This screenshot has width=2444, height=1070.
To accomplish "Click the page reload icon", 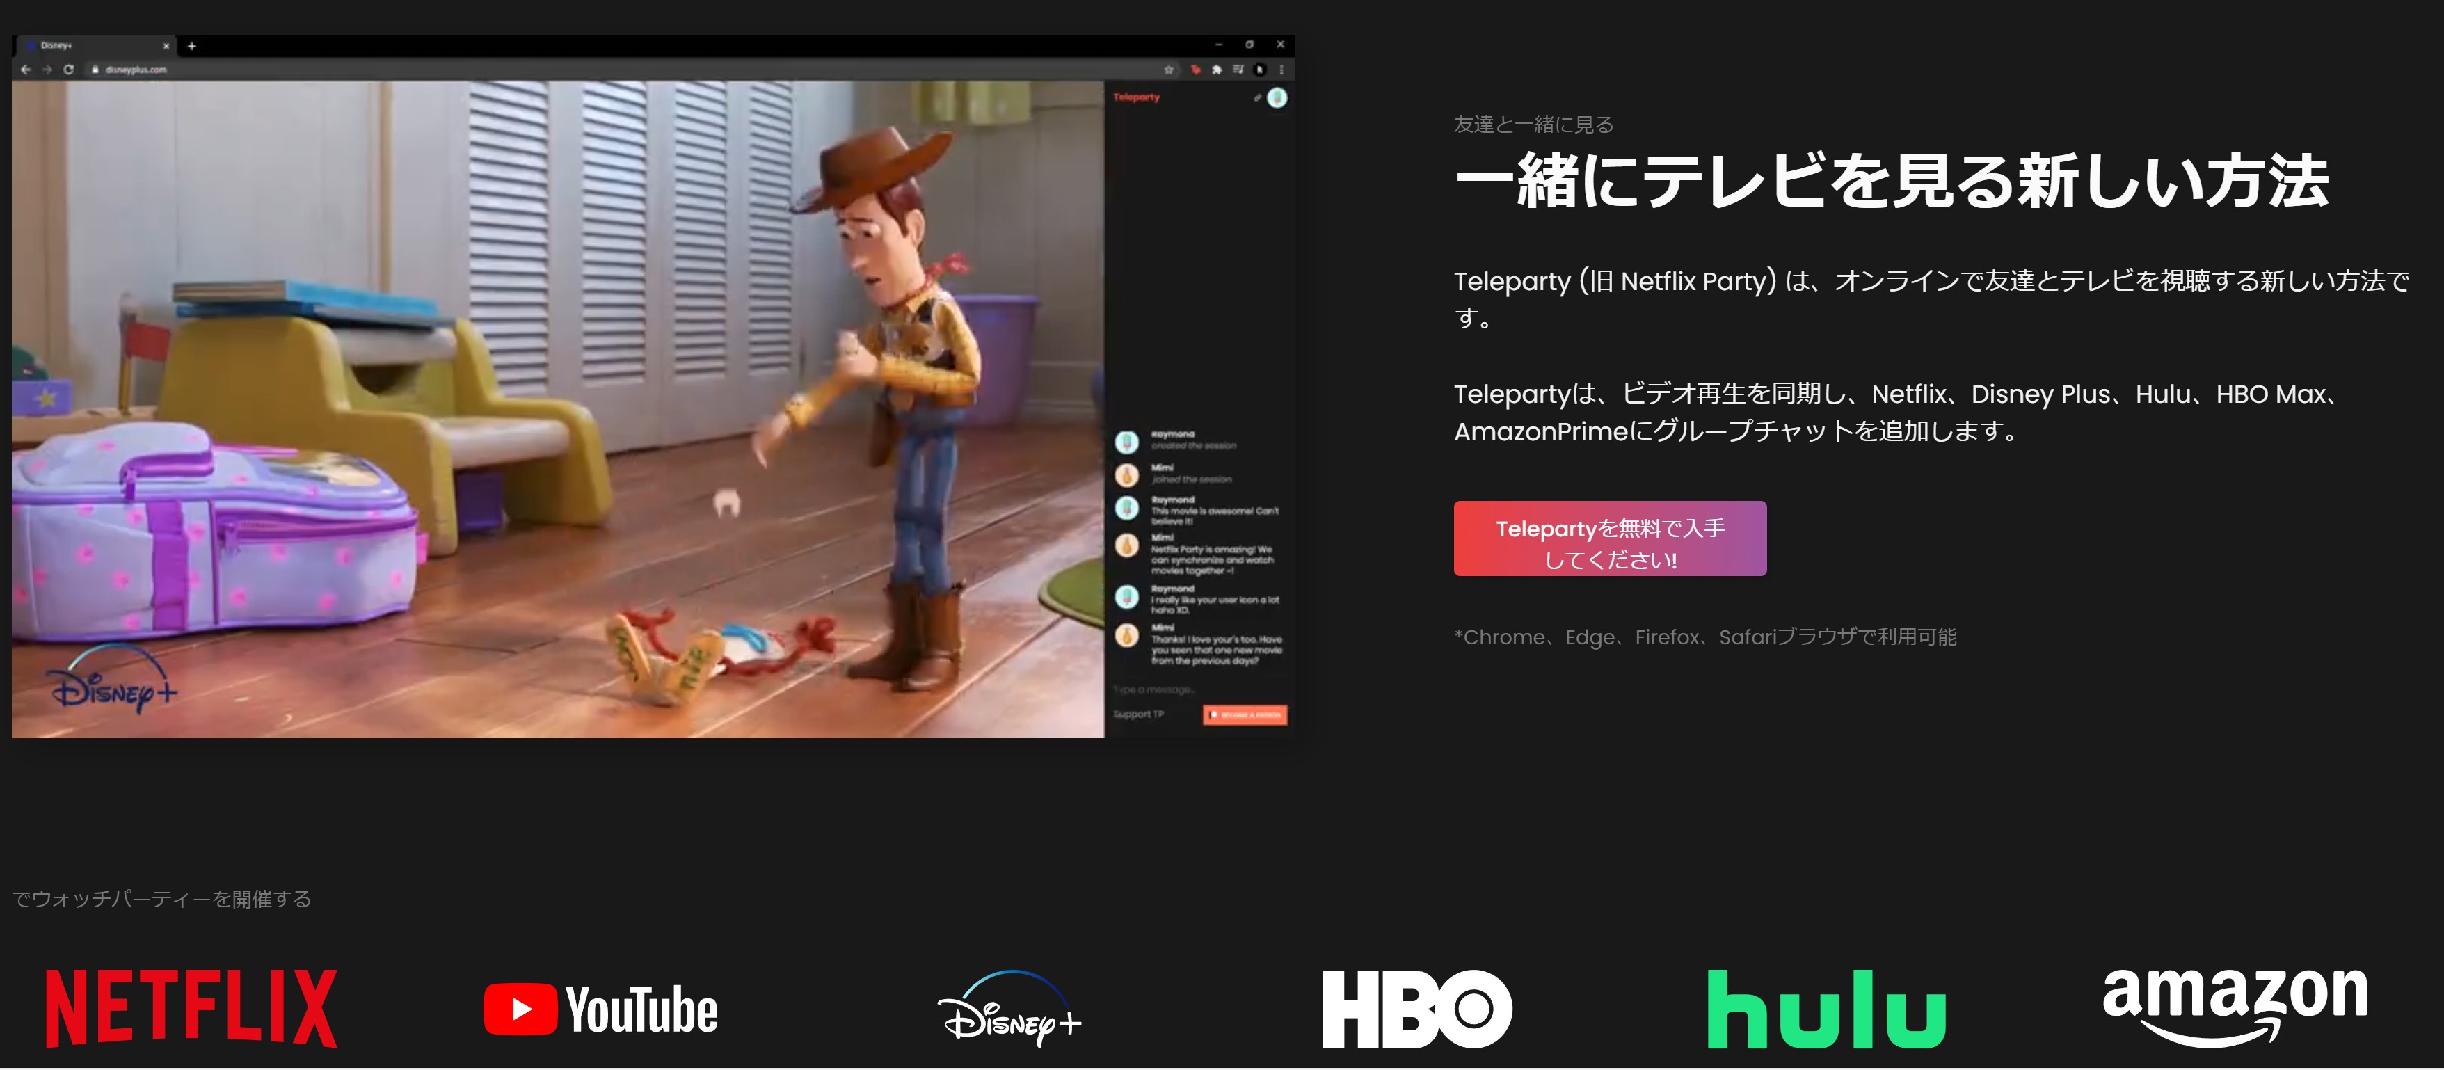I will pos(68,70).
